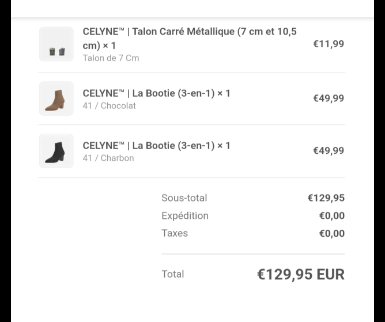Select the 41 / Chocolat variant text

pos(110,106)
